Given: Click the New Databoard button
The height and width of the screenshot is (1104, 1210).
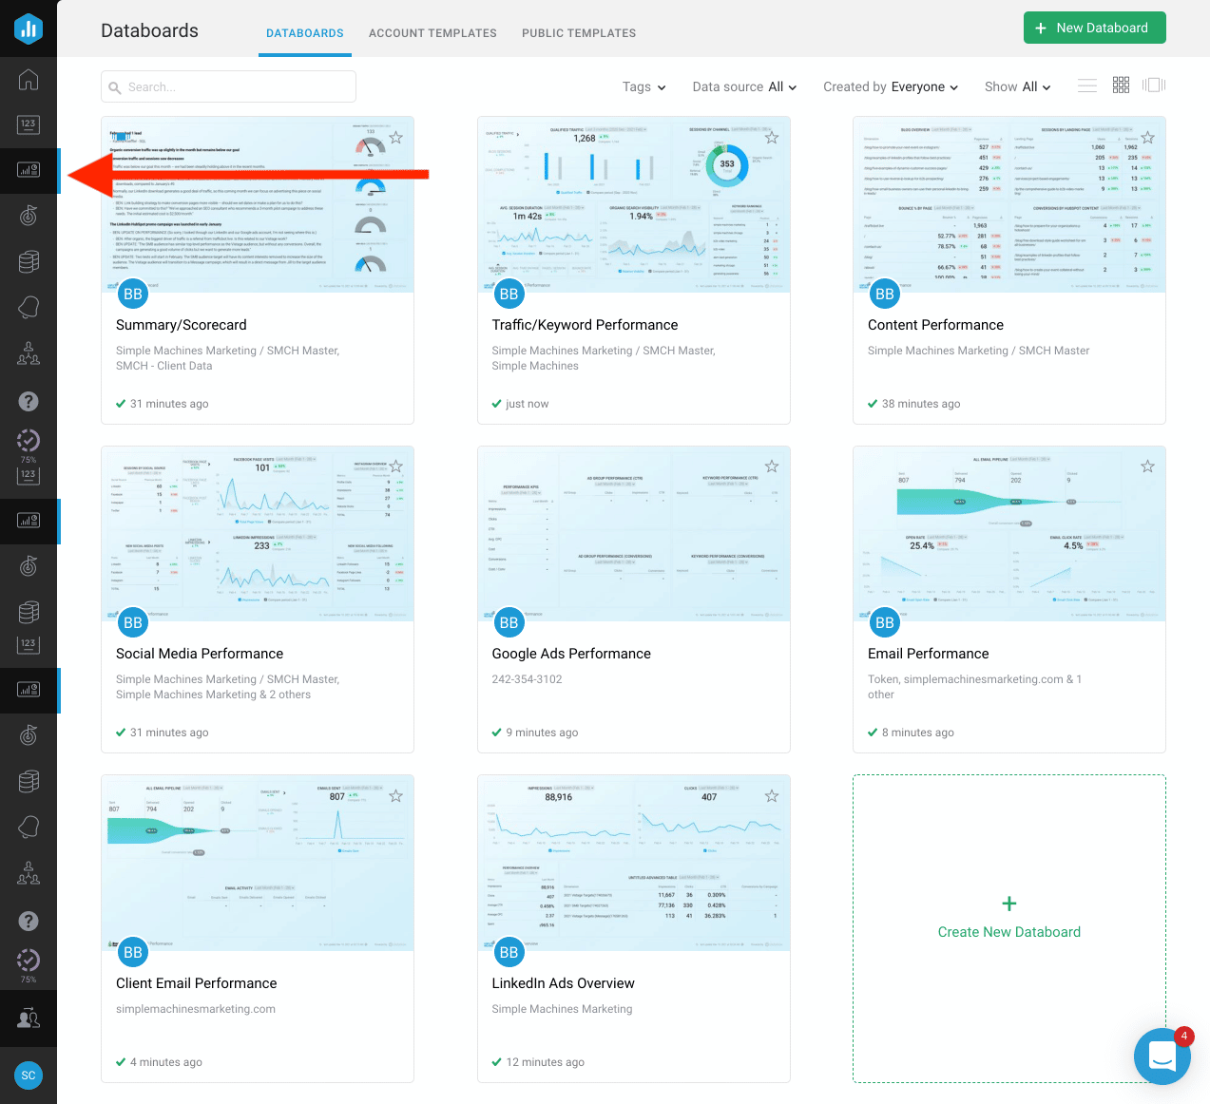Looking at the screenshot, I should click(1094, 28).
